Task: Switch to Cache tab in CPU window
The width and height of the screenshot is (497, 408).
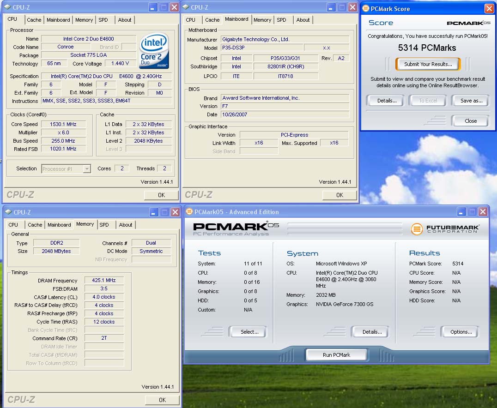Action: point(34,20)
